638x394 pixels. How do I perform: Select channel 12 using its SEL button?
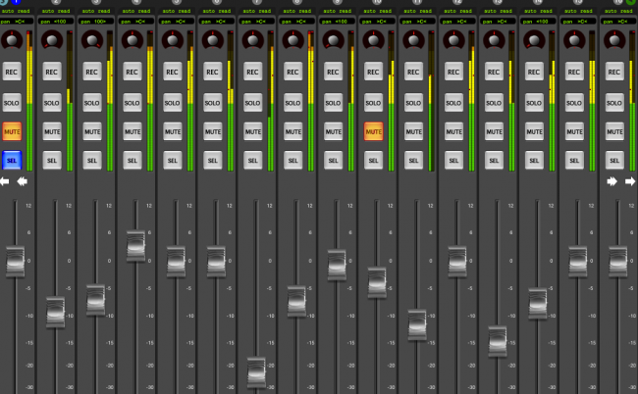[453, 159]
